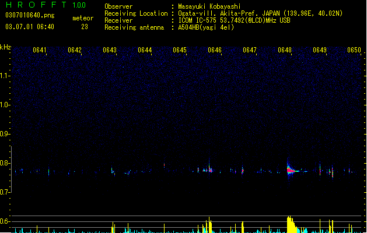Click the 1.1 kHz axis label
367x233 pixels.
click(5, 76)
